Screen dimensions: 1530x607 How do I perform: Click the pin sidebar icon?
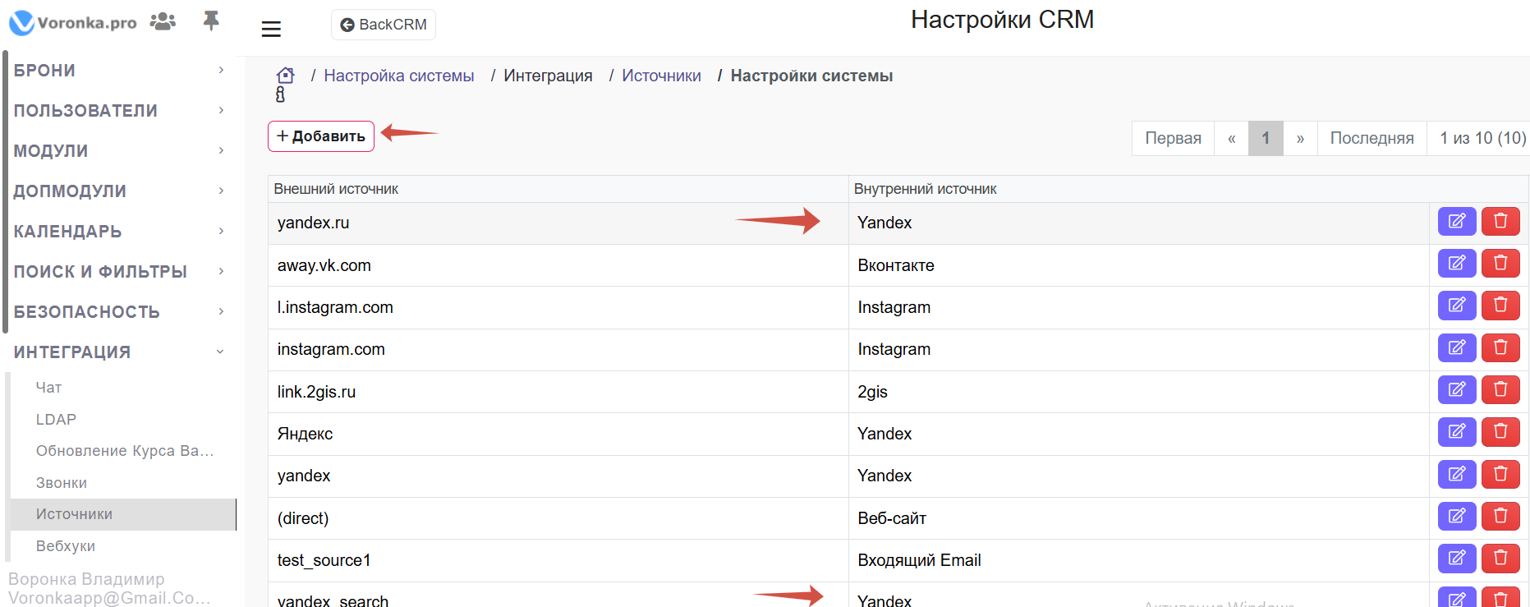point(211,21)
